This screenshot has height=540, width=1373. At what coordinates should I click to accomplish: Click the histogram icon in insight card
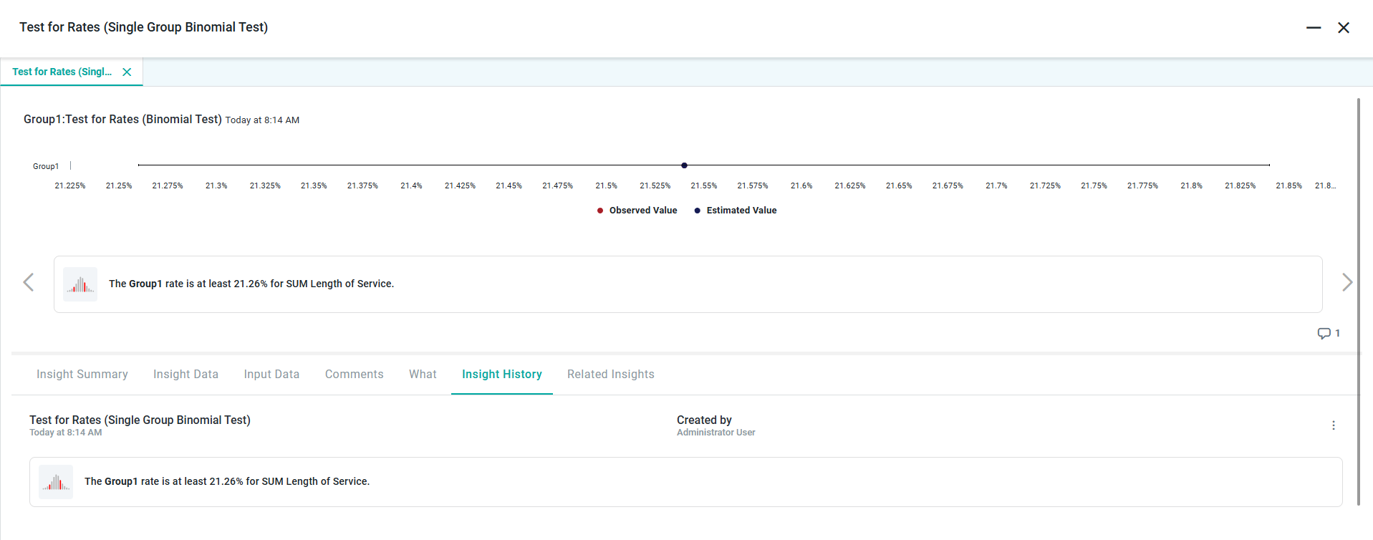coord(80,284)
